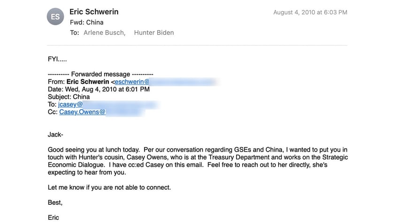Image resolution: width=398 pixels, height=224 pixels.
Task: Click the ES sender avatar icon
Action: coord(55,17)
